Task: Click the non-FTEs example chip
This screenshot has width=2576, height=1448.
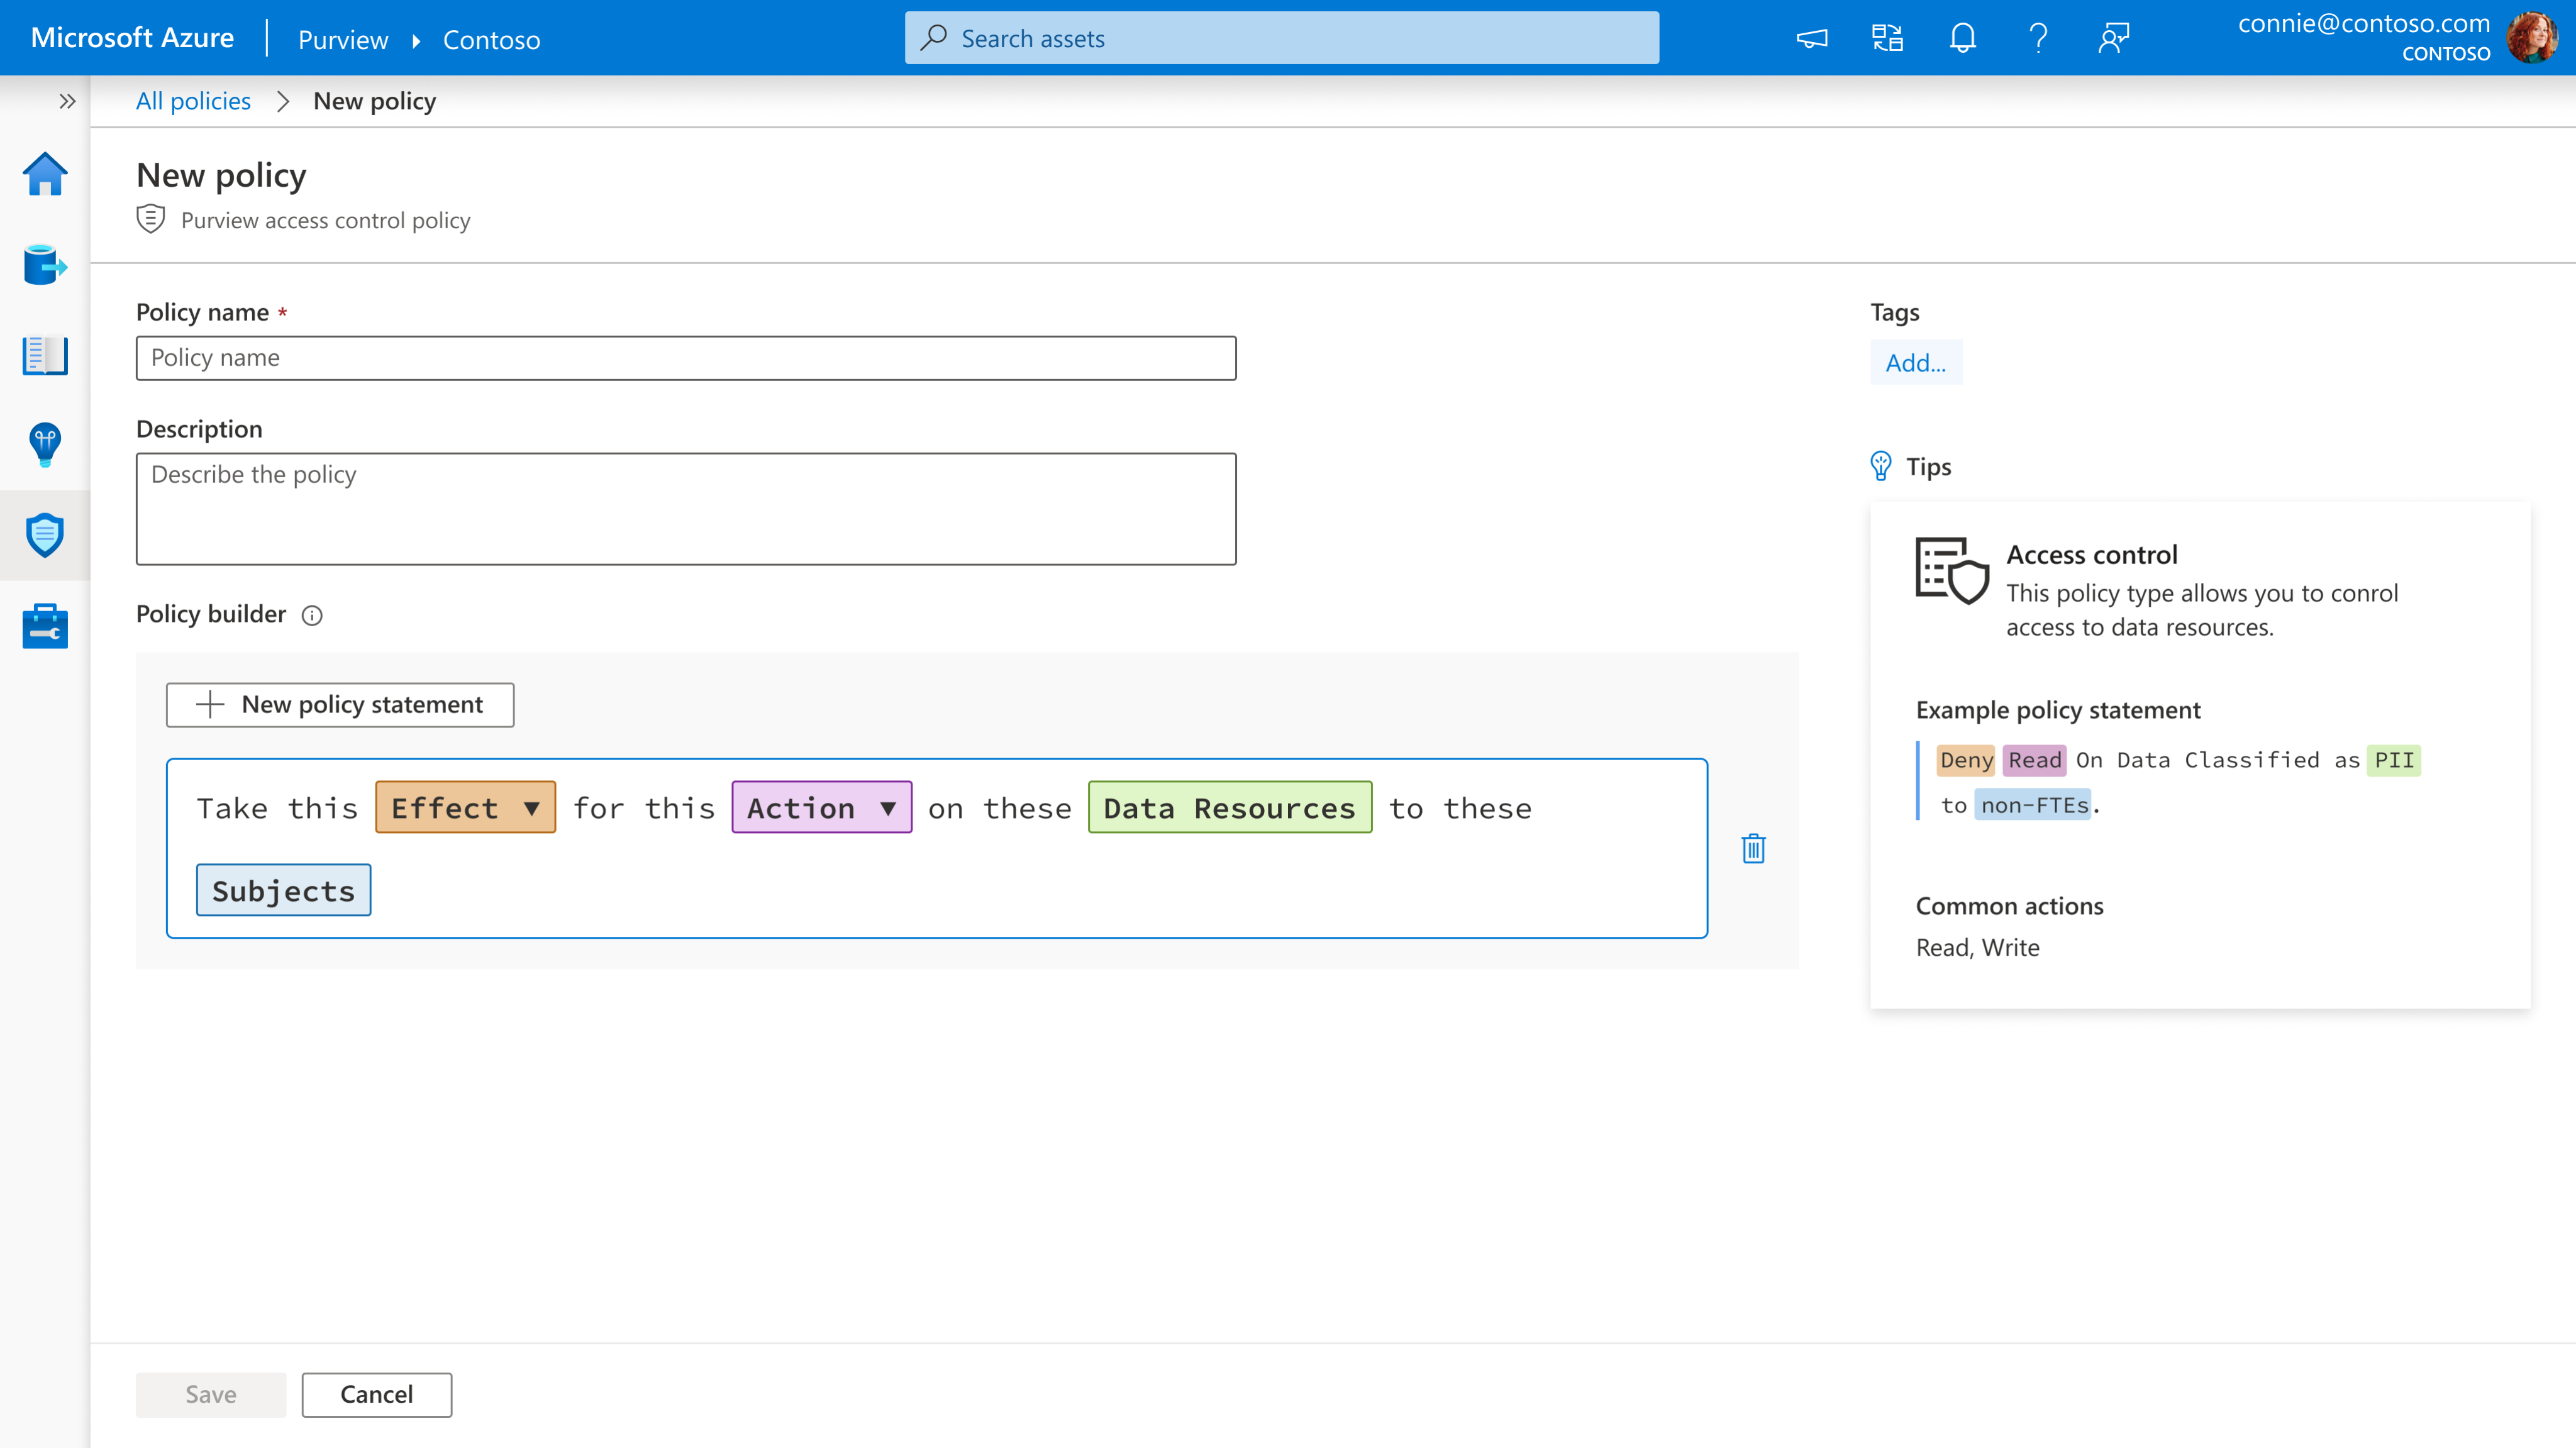Action: point(2033,805)
